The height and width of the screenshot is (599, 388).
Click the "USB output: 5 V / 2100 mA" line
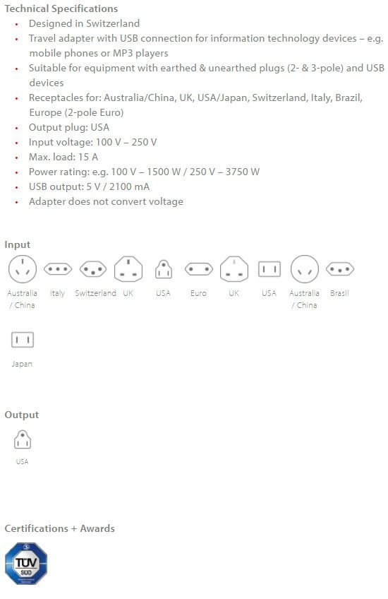pyautogui.click(x=90, y=186)
